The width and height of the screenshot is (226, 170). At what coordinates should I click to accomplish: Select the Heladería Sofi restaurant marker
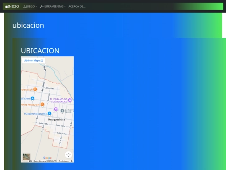35,89
